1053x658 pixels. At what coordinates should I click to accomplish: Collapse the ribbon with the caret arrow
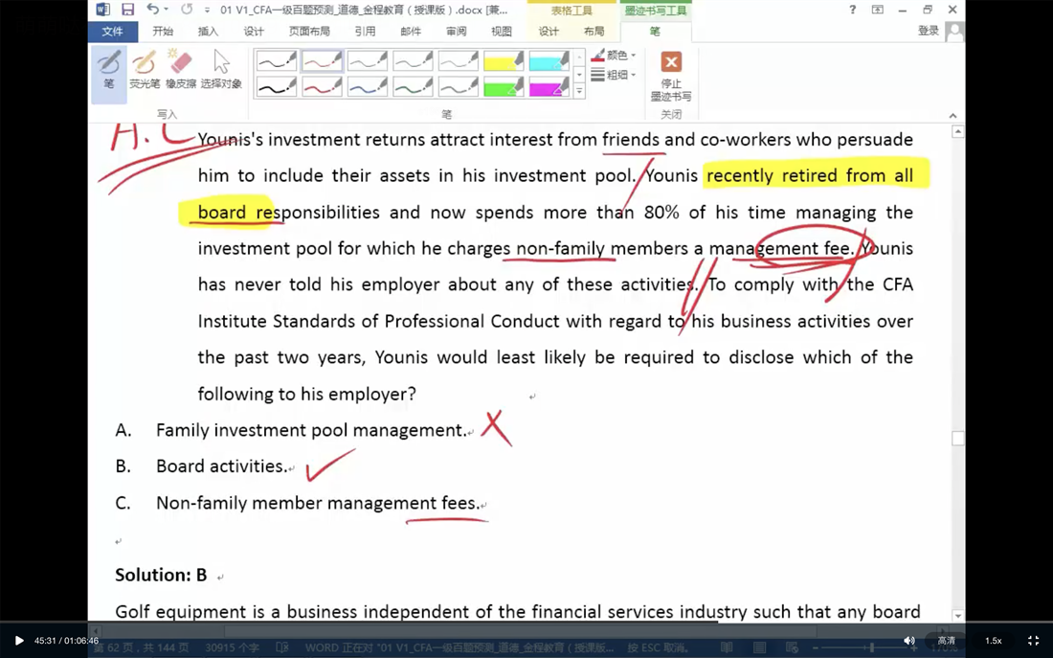[x=952, y=116]
